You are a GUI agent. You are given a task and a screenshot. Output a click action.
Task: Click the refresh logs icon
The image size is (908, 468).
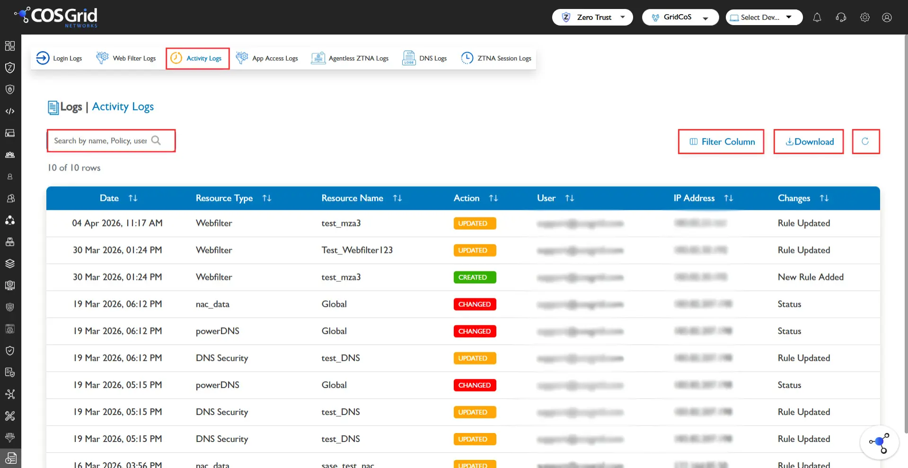tap(865, 141)
